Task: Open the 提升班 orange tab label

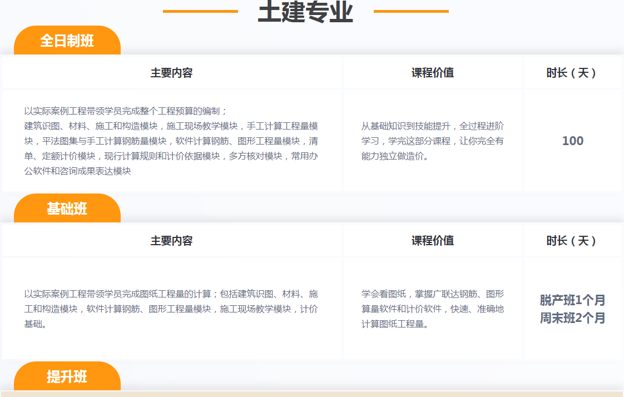Action: pos(67,377)
